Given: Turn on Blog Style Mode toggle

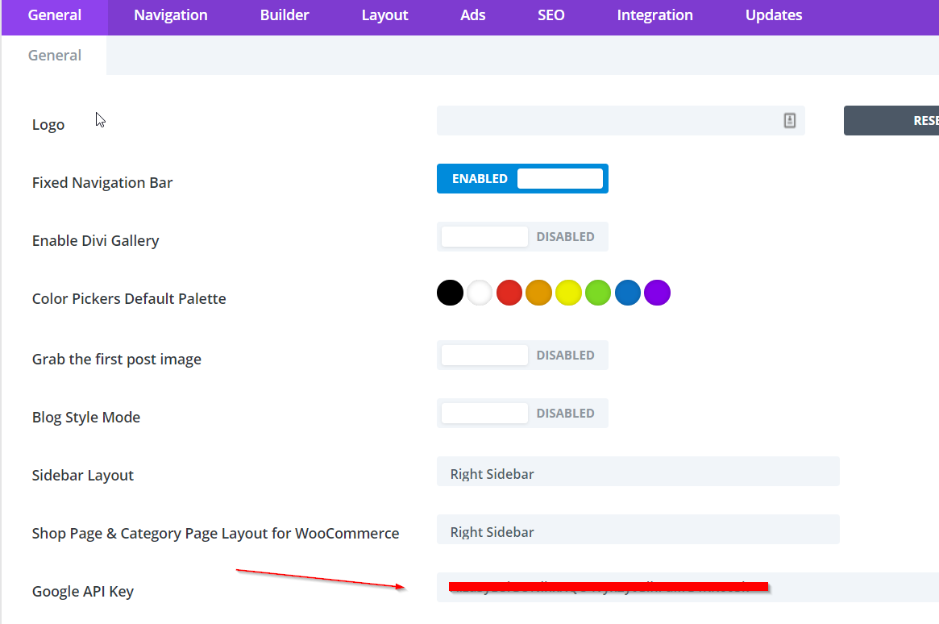Looking at the screenshot, I should [522, 414].
